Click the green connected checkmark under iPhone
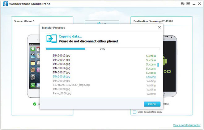Screen dimensions: 204x130 click(x=35, y=104)
